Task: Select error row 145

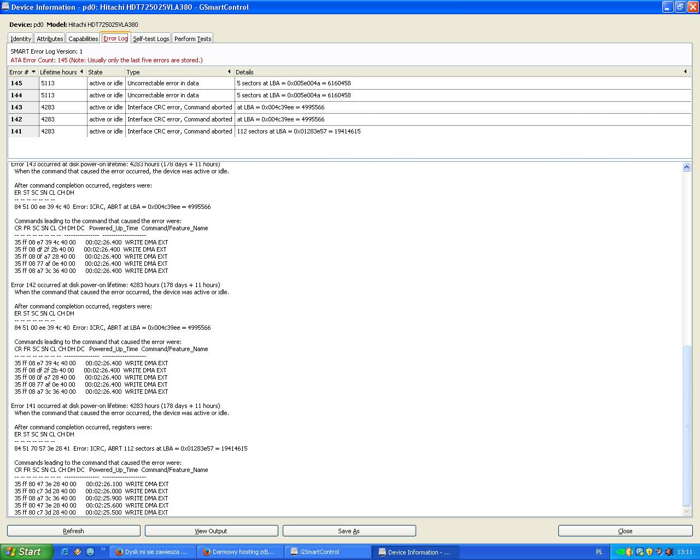Action: [349, 83]
